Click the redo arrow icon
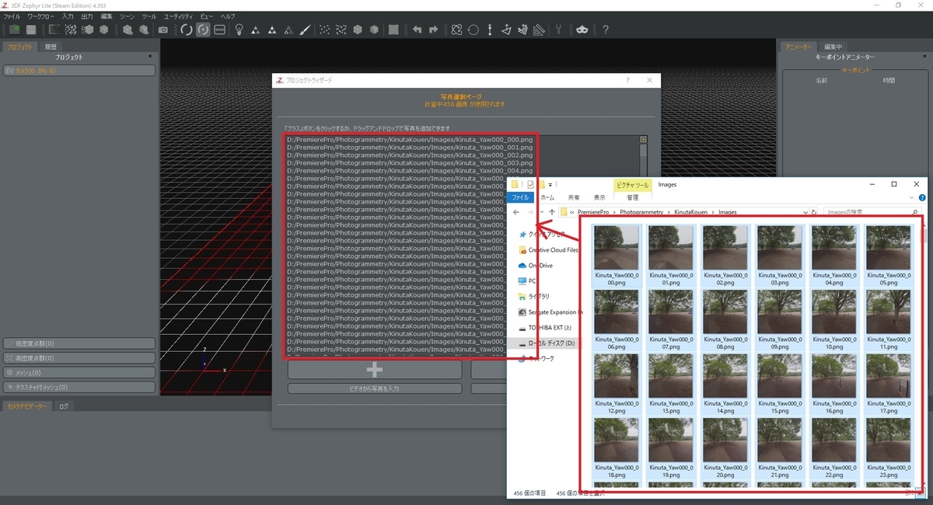This screenshot has height=505, width=933. tap(434, 30)
